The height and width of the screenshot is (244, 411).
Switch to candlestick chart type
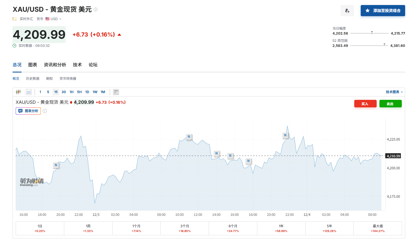[18, 92]
